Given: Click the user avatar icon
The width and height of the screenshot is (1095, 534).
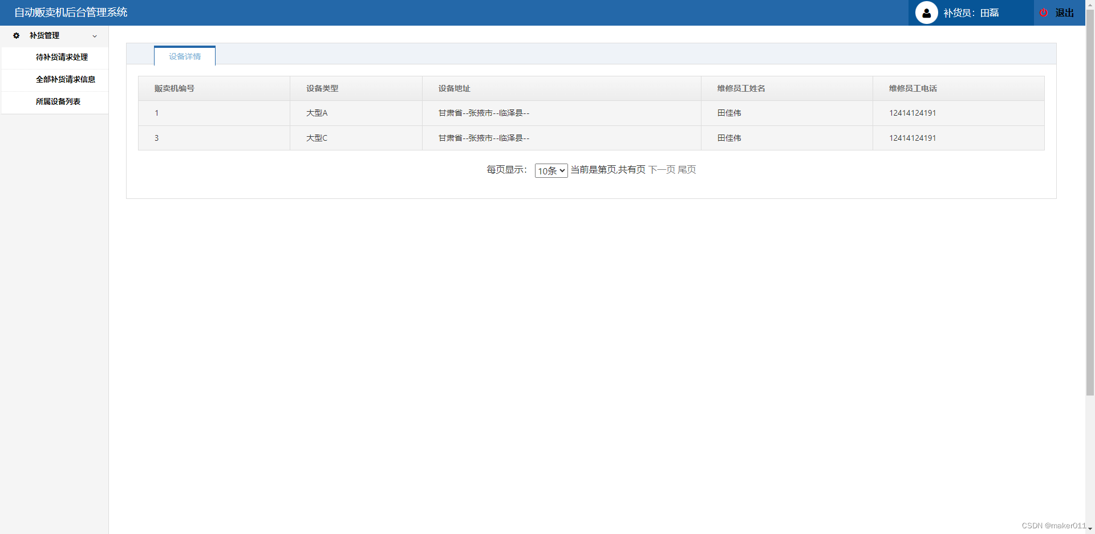Looking at the screenshot, I should click(926, 13).
